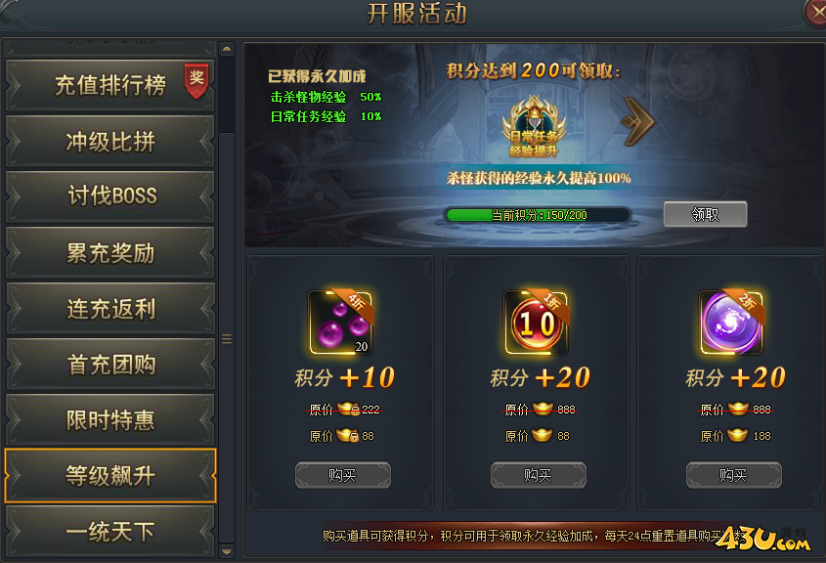The image size is (826, 563).
Task: Click scrollbar down arrow of activity list
Action: (x=227, y=551)
